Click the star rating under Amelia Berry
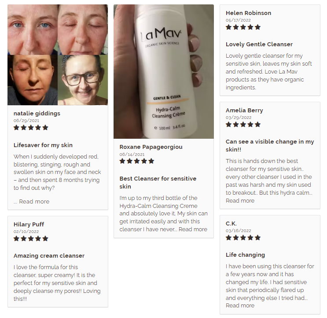The image size is (327, 318). [x=243, y=125]
